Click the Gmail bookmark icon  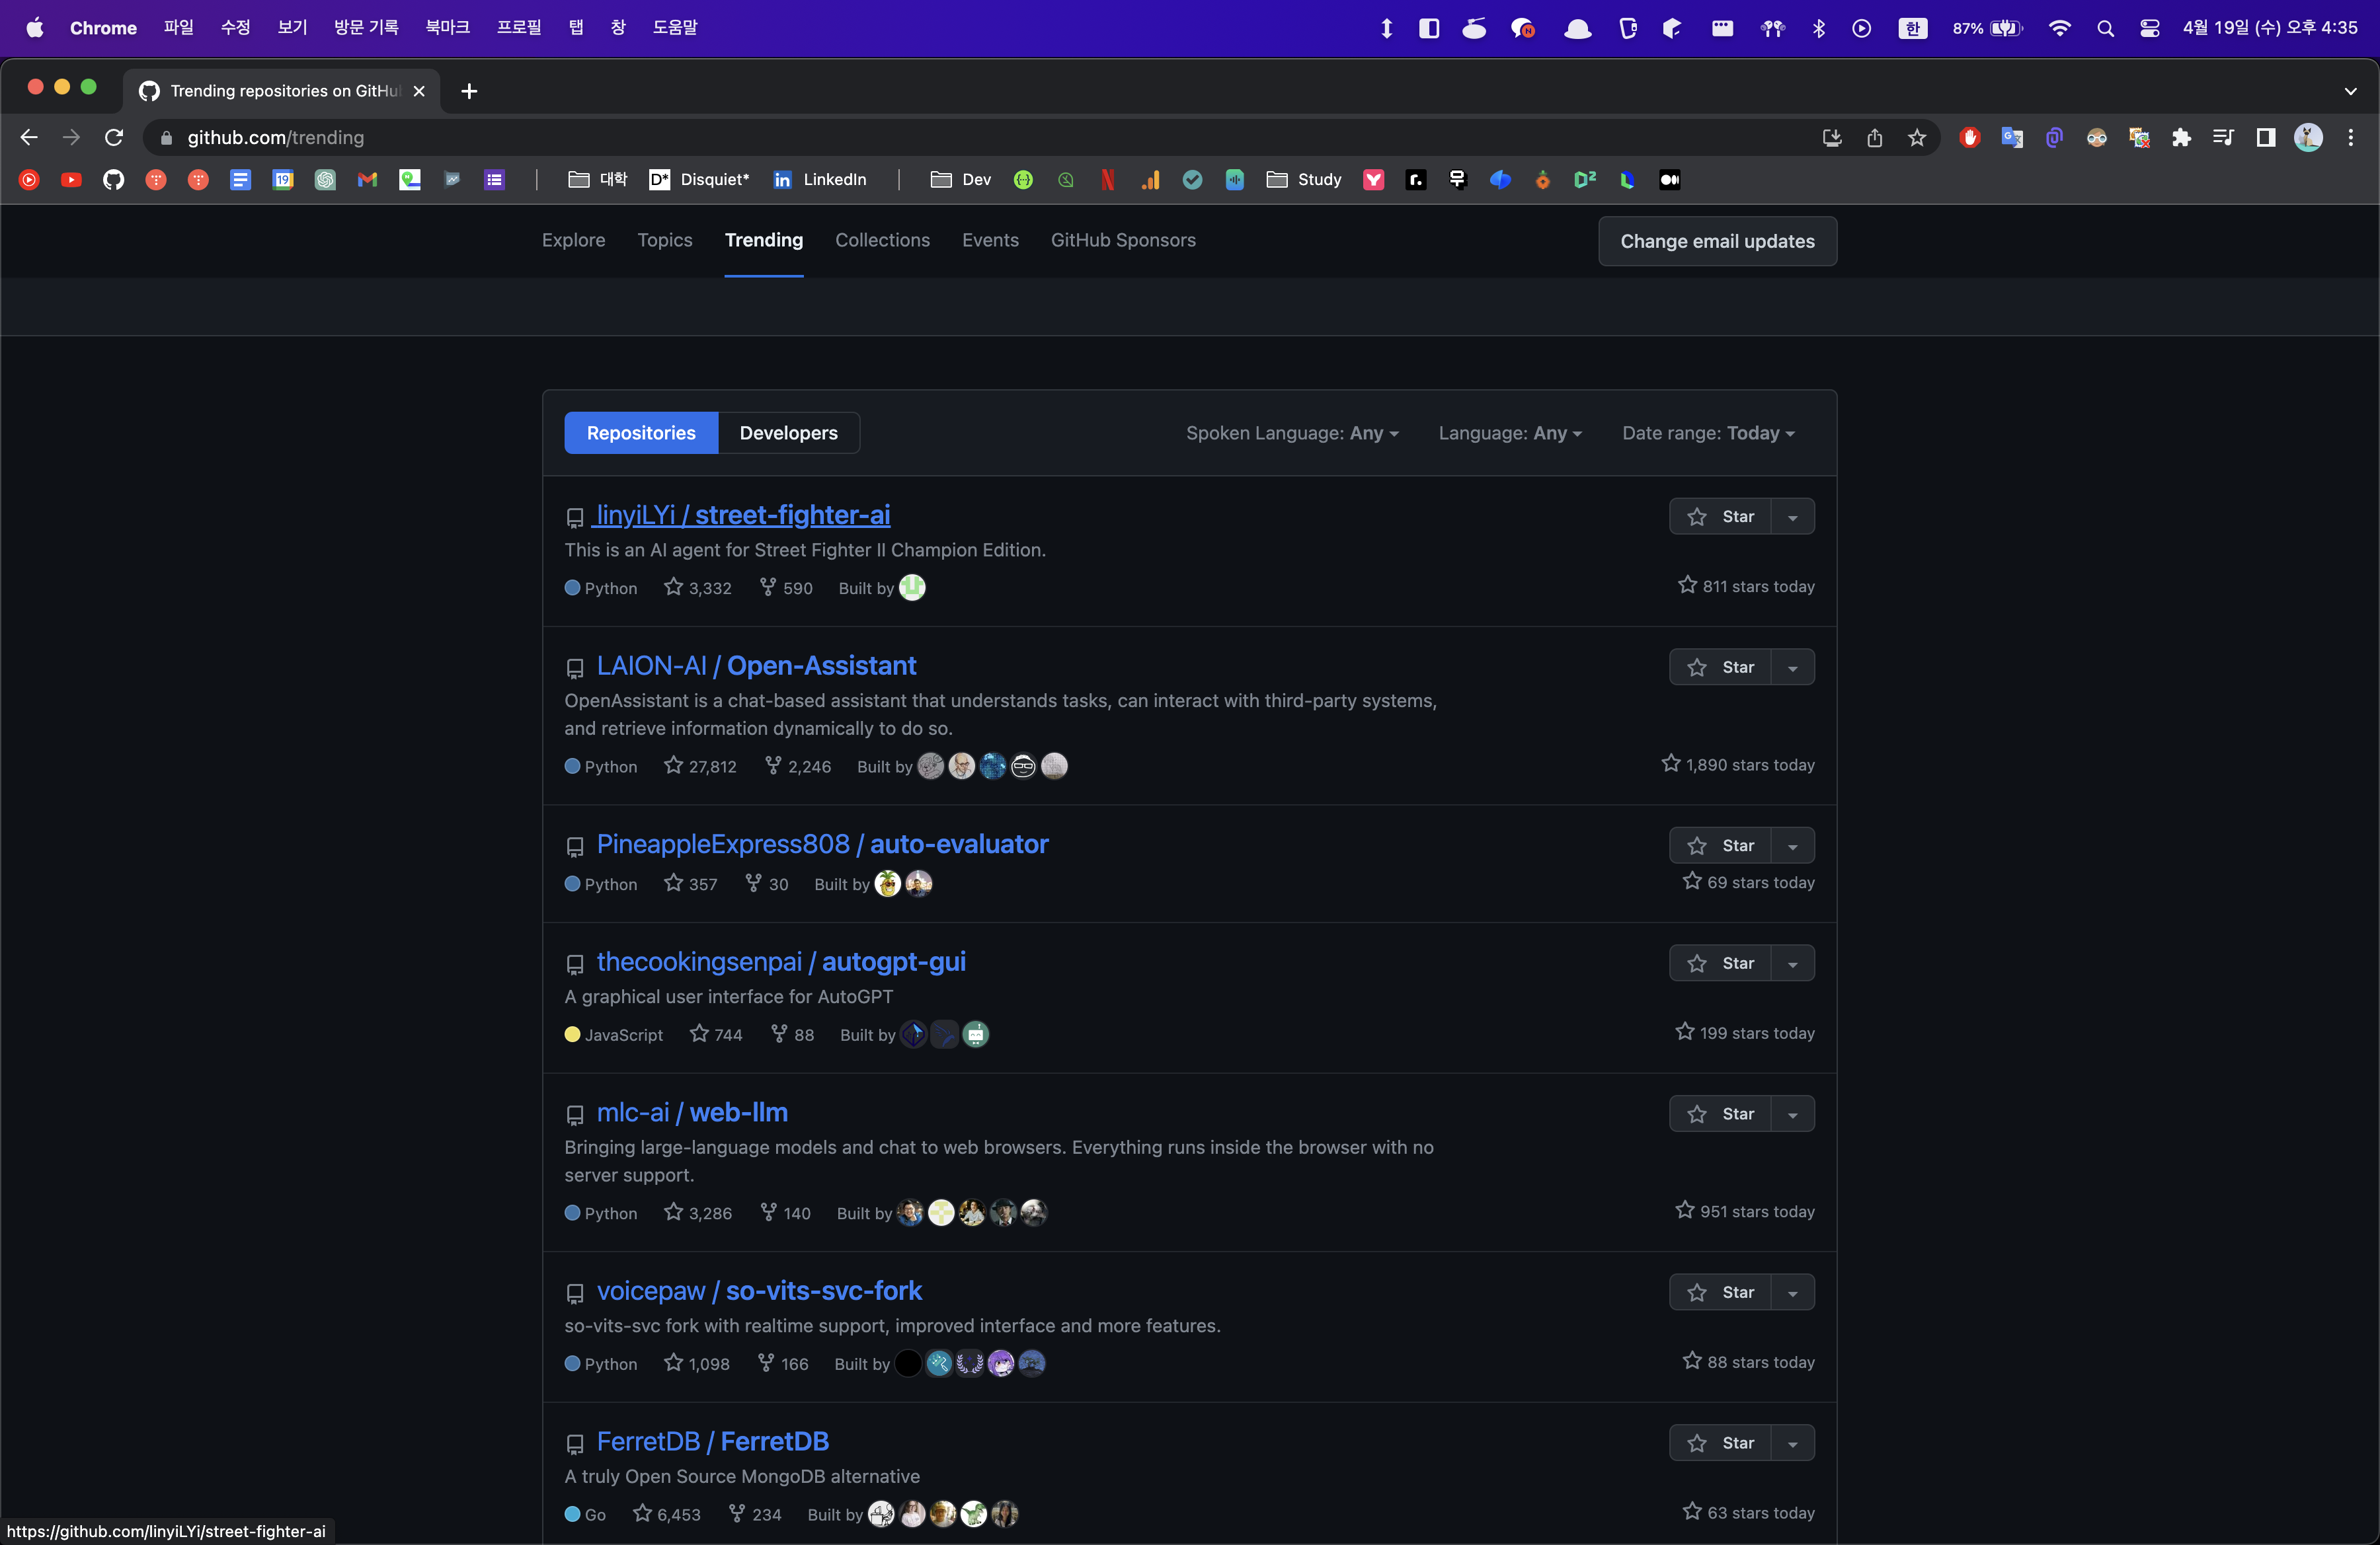pos(367,180)
